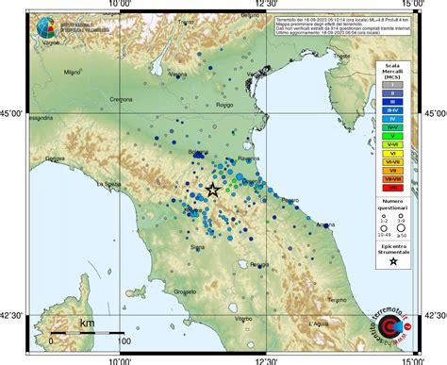Select the ≥50 questionnaires circle in legend
Image resolution: width=447 pixels, height=365 pixels.
(401, 228)
